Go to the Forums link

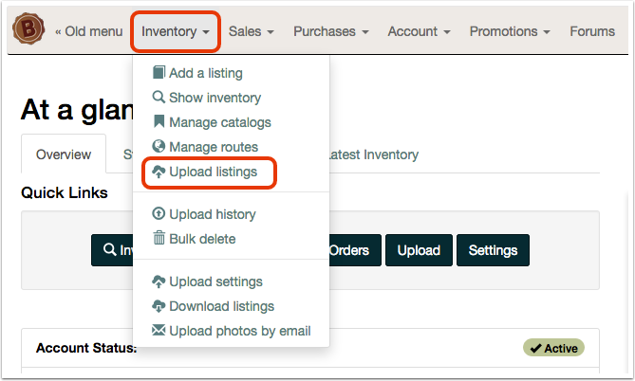click(x=592, y=31)
